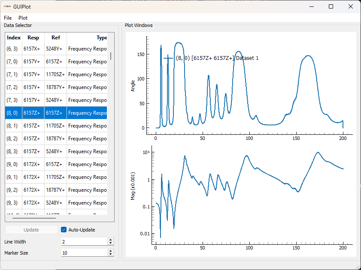Click the Marker Size increment arrow

click(111, 251)
